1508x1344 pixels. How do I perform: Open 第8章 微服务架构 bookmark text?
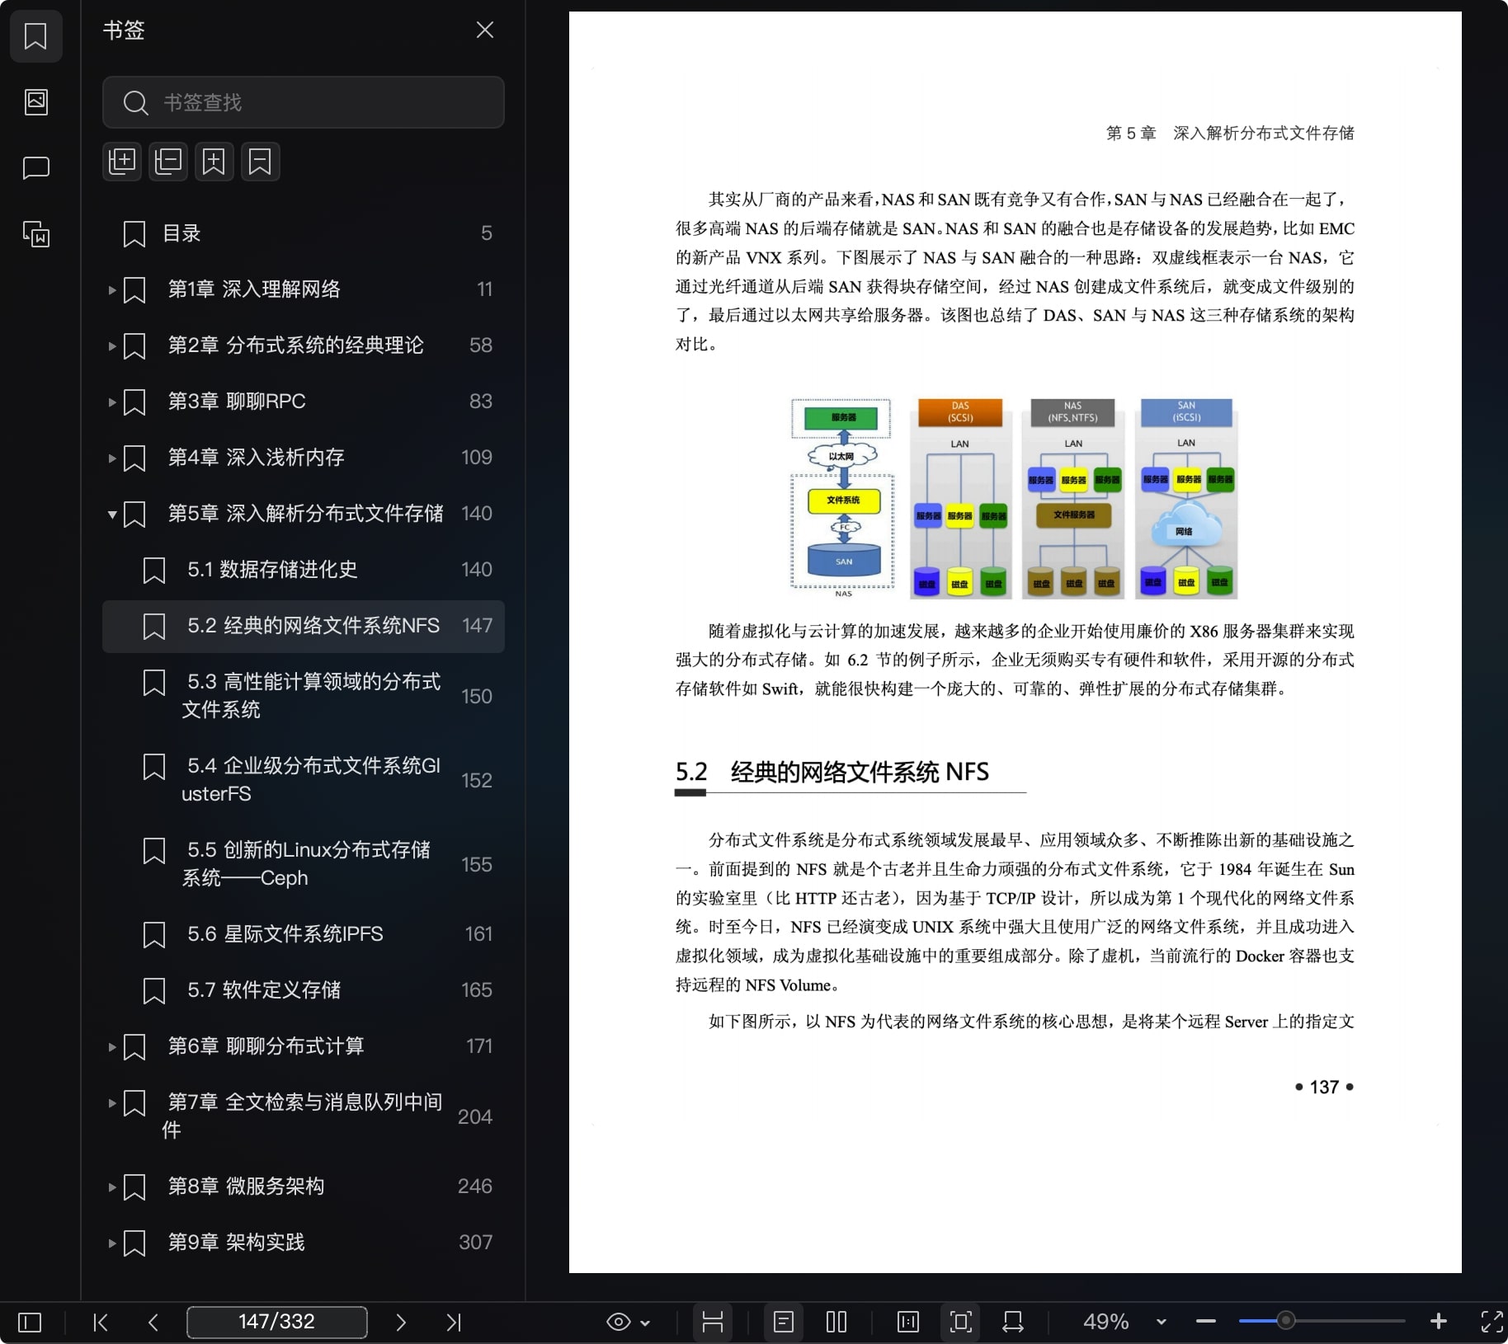[x=246, y=1187]
